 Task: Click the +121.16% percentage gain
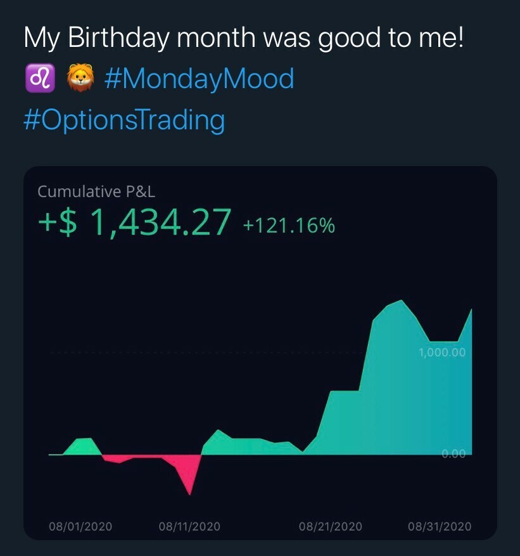[x=289, y=225]
